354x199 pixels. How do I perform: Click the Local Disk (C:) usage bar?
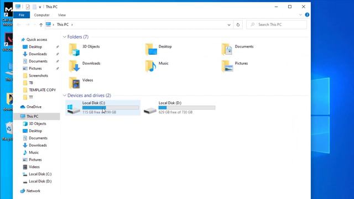click(111, 108)
